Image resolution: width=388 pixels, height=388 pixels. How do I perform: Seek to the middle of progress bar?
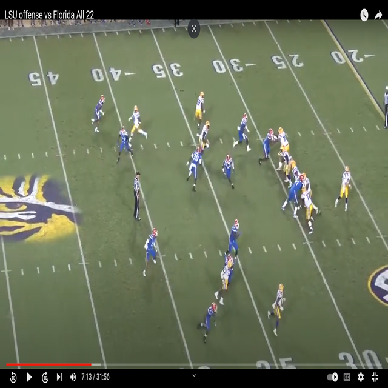(x=194, y=364)
